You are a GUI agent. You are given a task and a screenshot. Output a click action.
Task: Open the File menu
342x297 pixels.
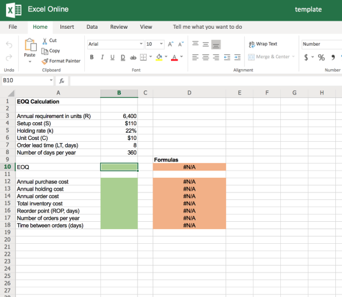pyautogui.click(x=13, y=27)
